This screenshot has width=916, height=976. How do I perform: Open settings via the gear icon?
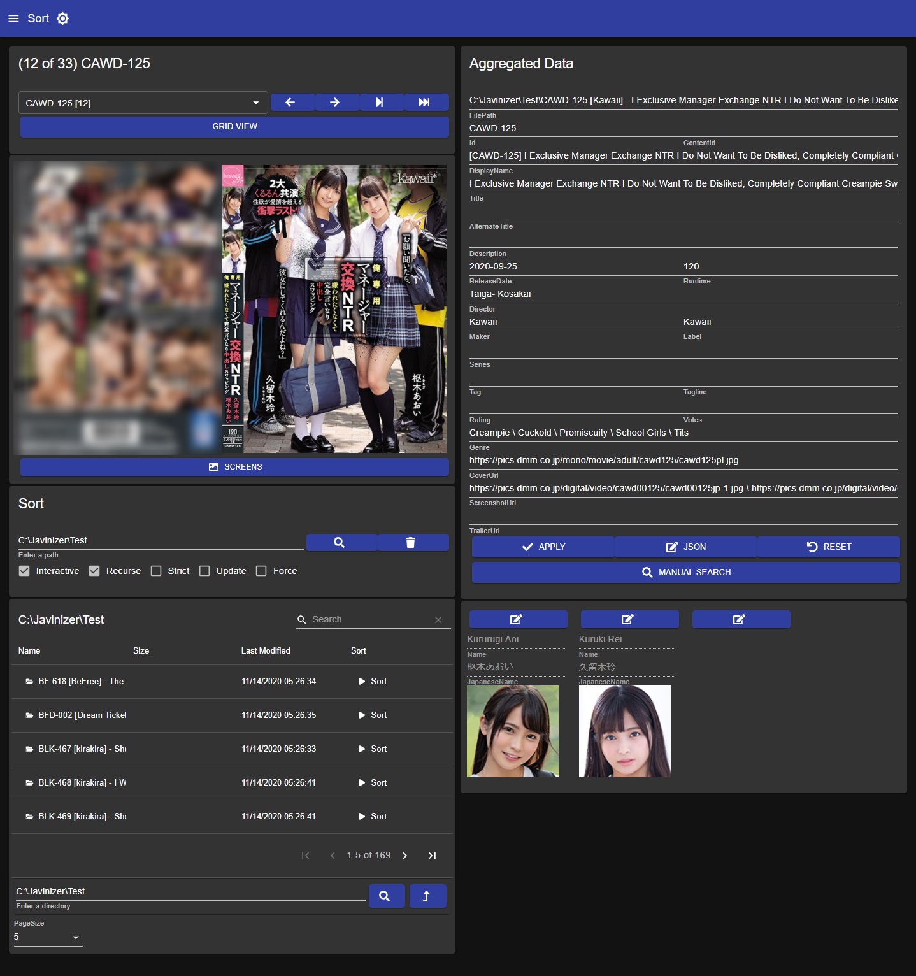(x=62, y=18)
